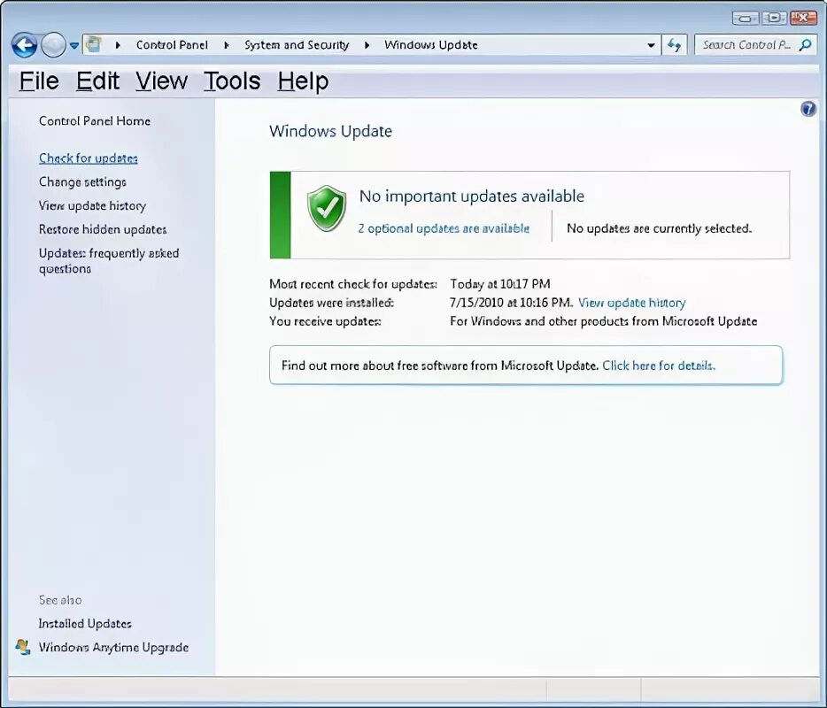Click Check for updates

[88, 158]
